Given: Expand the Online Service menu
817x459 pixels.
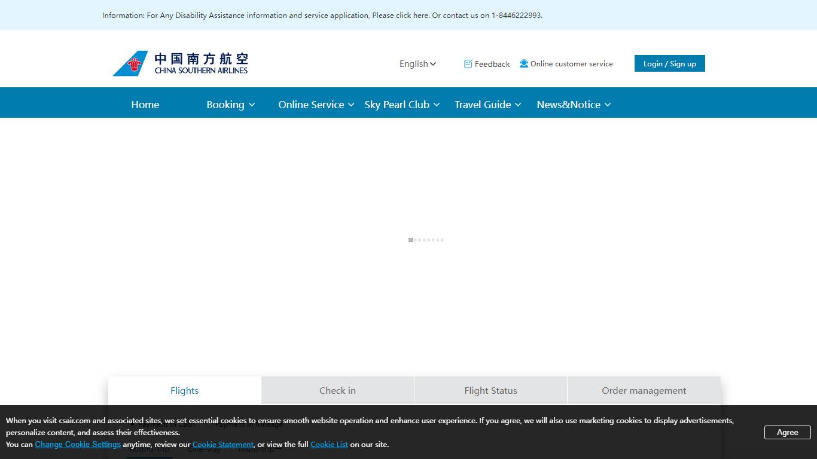Looking at the screenshot, I should 316,105.
